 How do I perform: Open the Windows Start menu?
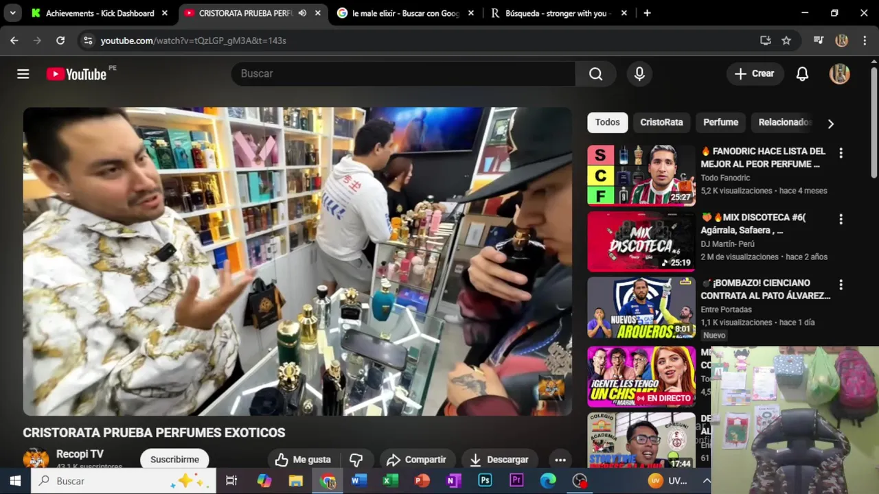point(15,481)
